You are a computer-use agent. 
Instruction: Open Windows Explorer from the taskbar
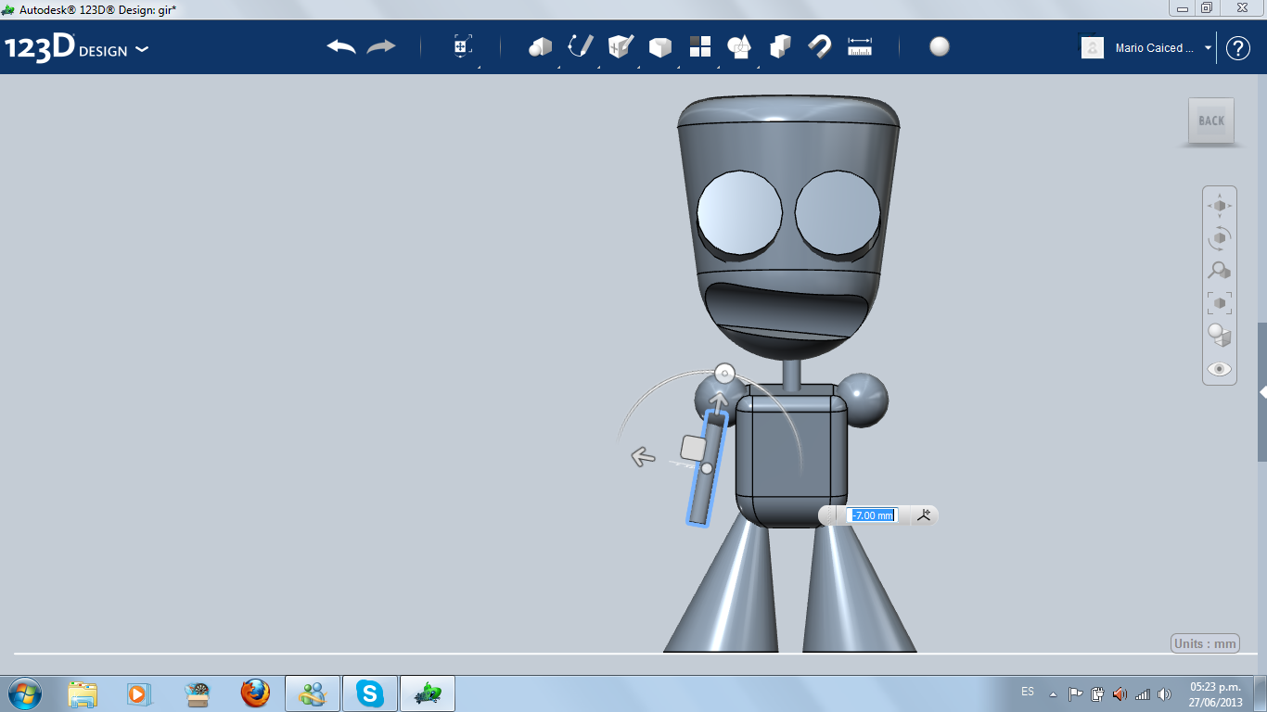[x=83, y=693]
